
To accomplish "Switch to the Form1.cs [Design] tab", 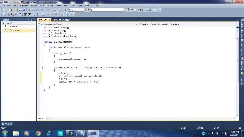I will coord(61,20).
